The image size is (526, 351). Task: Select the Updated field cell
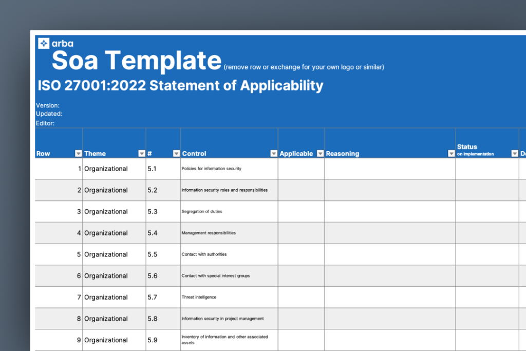click(49, 114)
